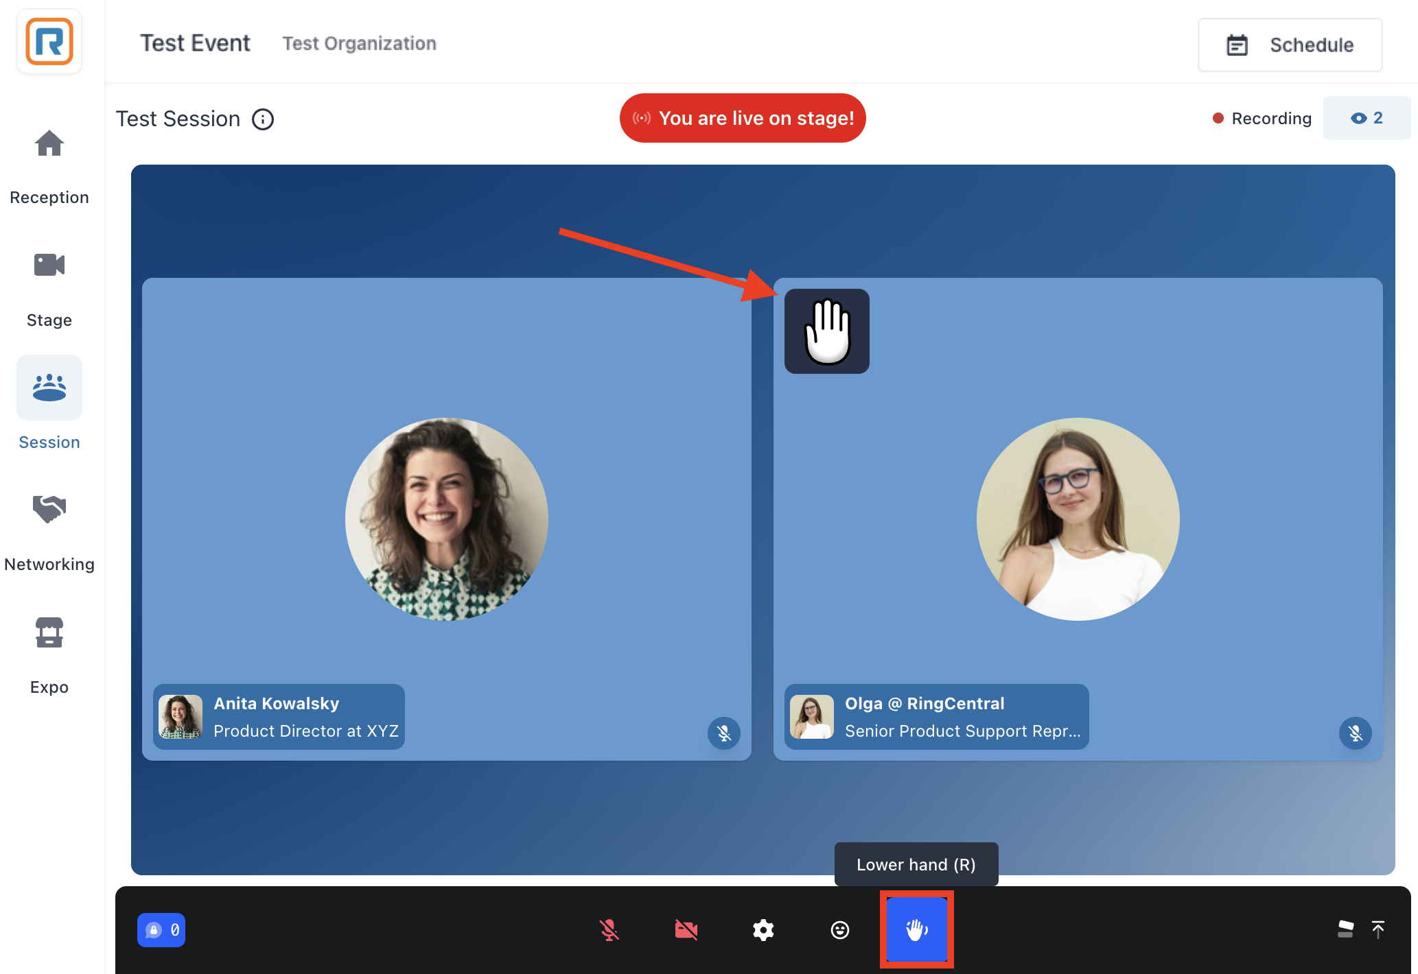This screenshot has width=1418, height=974.
Task: Go to Reception in the sidebar
Action: tap(49, 167)
